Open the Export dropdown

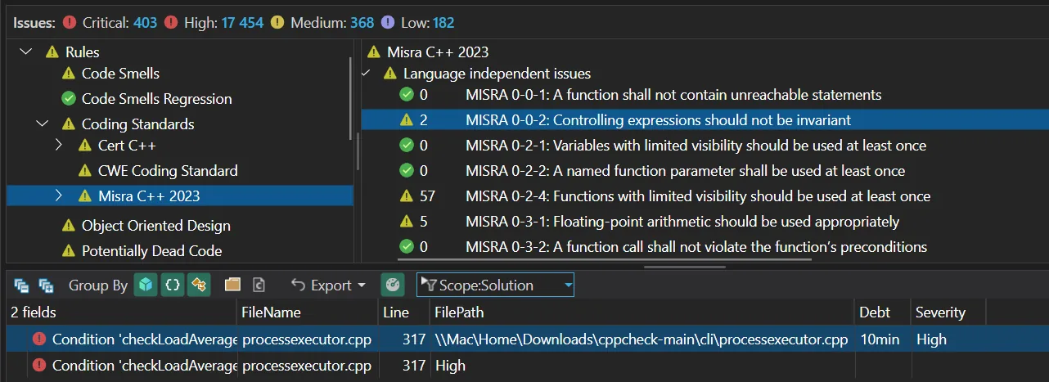(328, 285)
